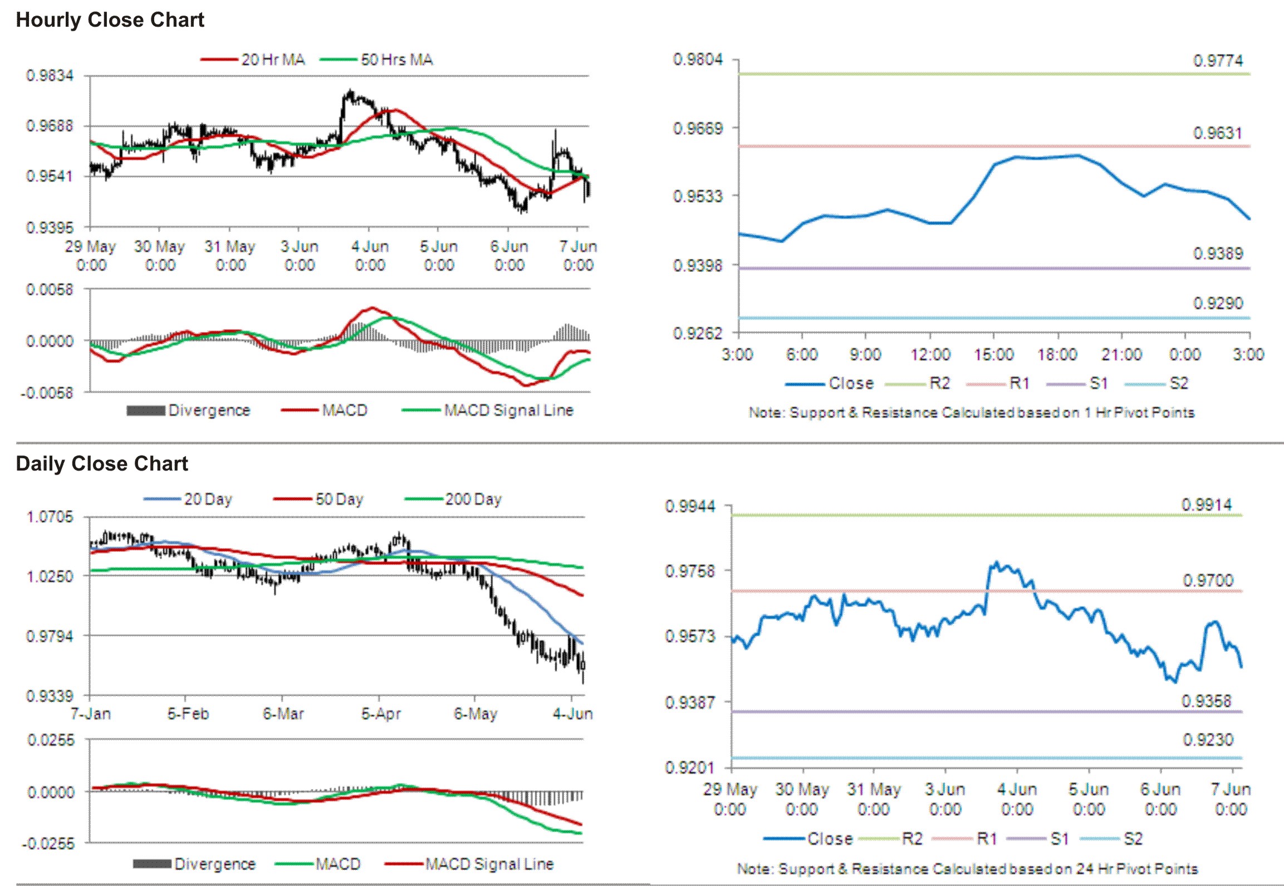This screenshot has width=1284, height=886.
Task: Click the gray Divergence swatch in hourly MACD legend
Action: [x=146, y=410]
